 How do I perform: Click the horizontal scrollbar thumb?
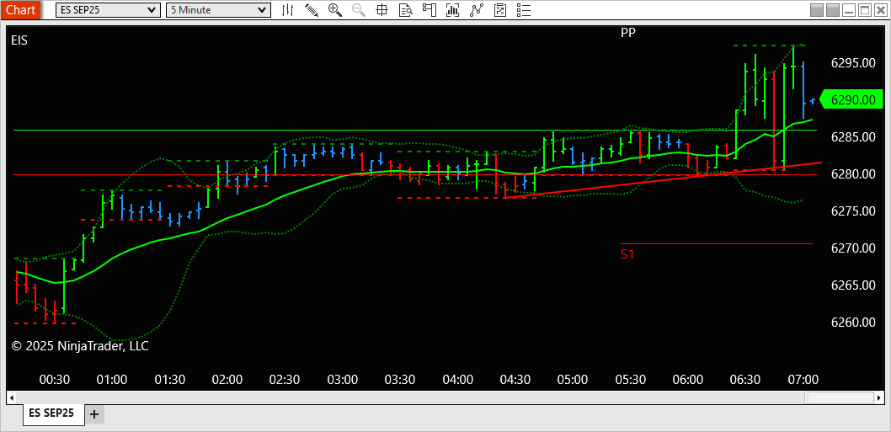[x=840, y=397]
